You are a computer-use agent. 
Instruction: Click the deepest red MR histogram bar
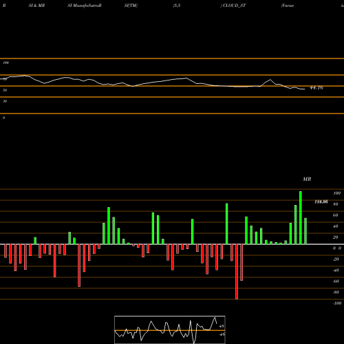click(237, 272)
